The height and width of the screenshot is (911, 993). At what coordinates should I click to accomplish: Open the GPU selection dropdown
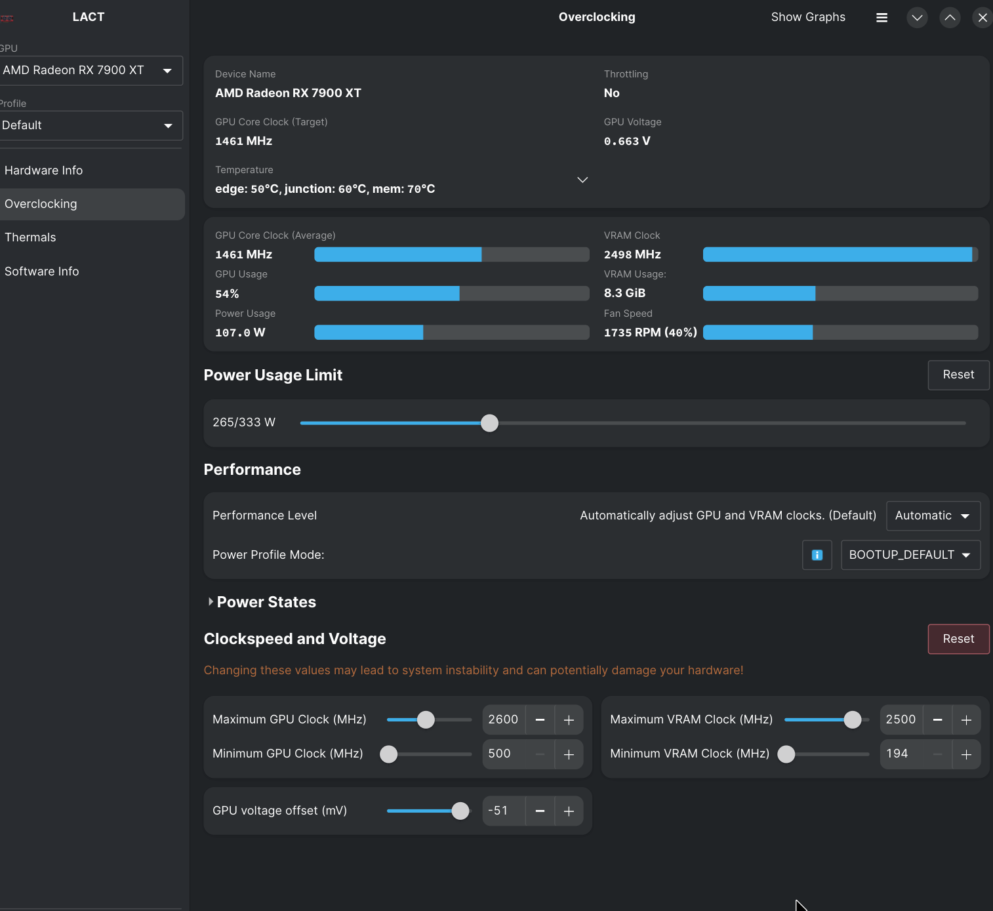[91, 70]
